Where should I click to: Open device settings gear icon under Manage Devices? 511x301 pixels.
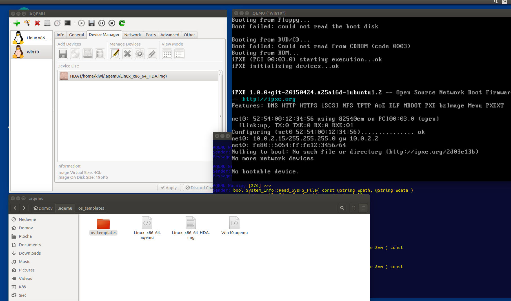(x=140, y=54)
